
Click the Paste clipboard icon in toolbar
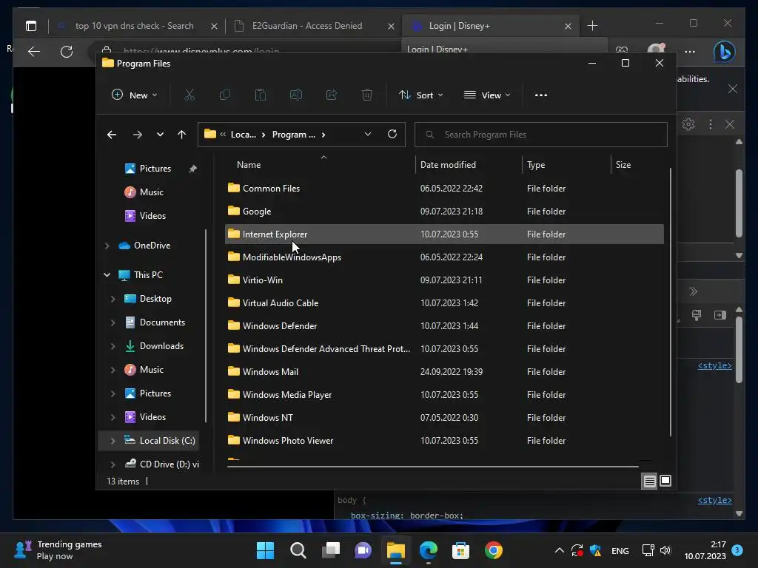tap(261, 95)
